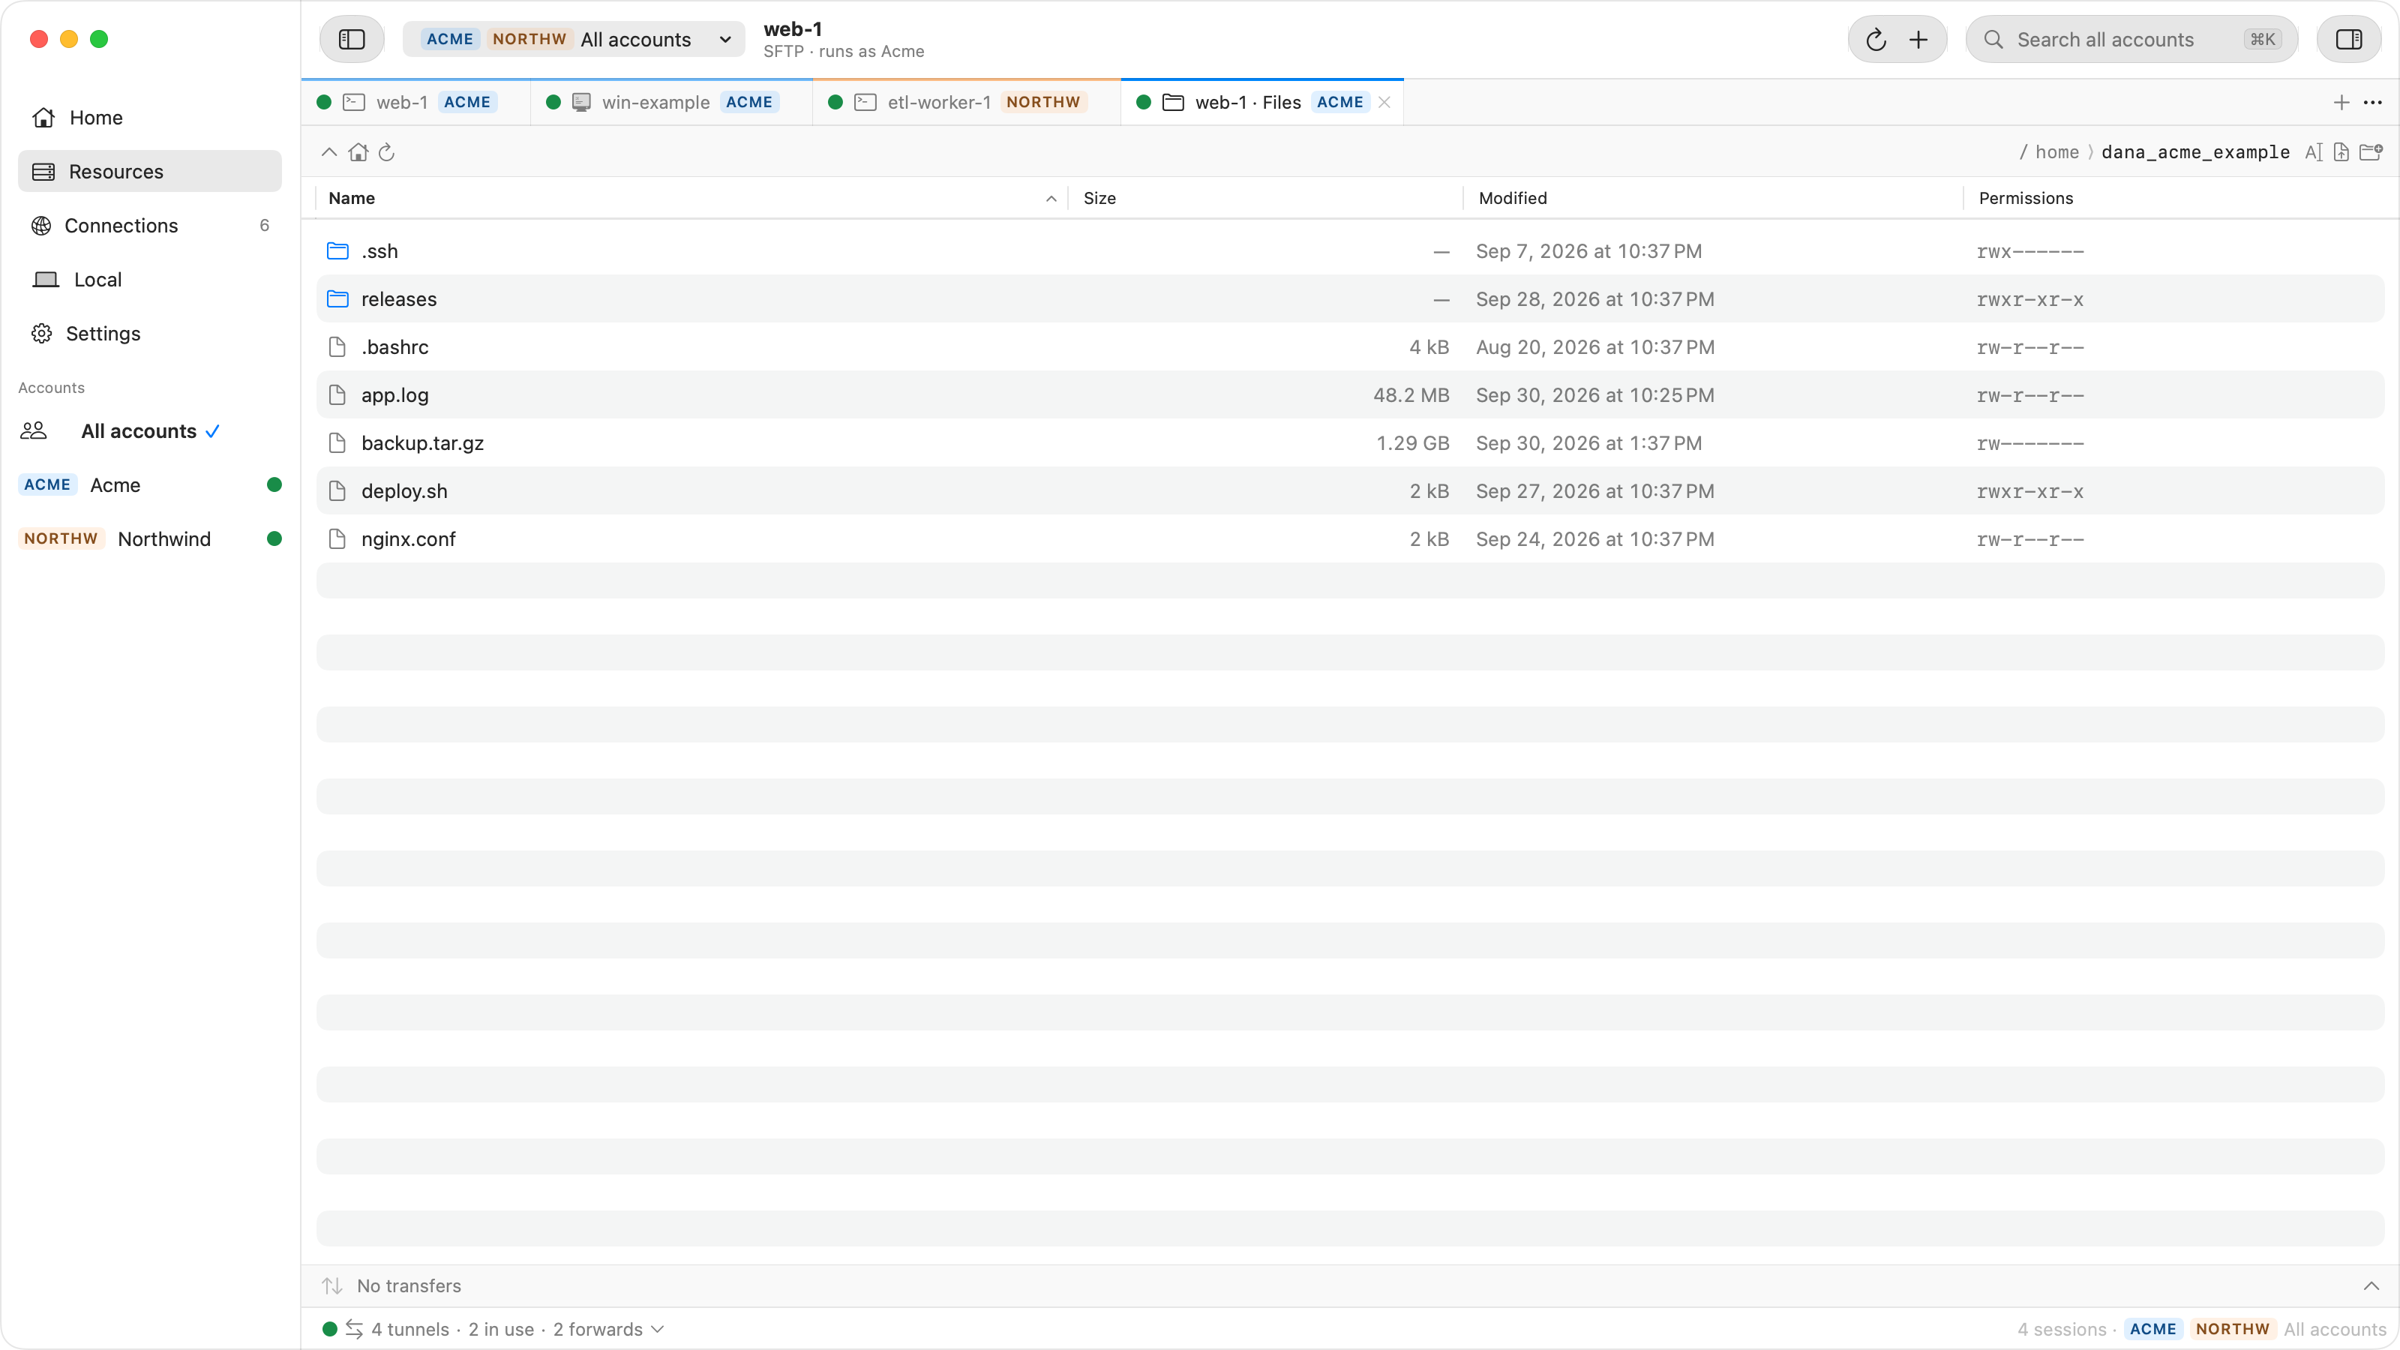The height and width of the screenshot is (1350, 2400).
Task: Open Local in the sidebar
Action: click(x=150, y=280)
